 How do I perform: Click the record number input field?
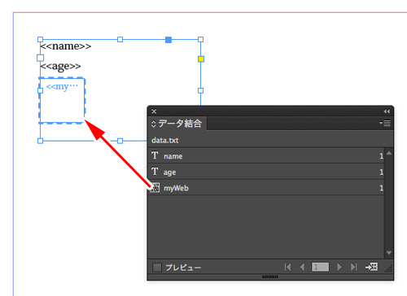[320, 268]
